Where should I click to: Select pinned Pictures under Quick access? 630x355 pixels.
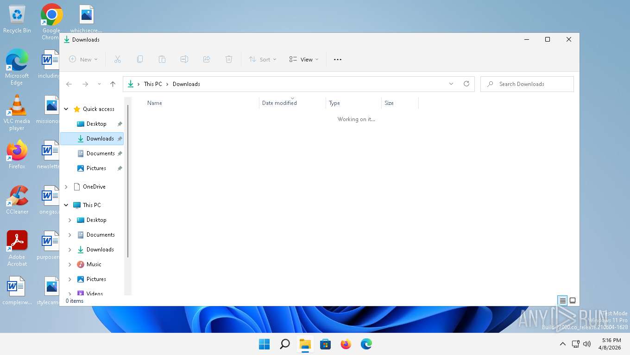coord(96,168)
